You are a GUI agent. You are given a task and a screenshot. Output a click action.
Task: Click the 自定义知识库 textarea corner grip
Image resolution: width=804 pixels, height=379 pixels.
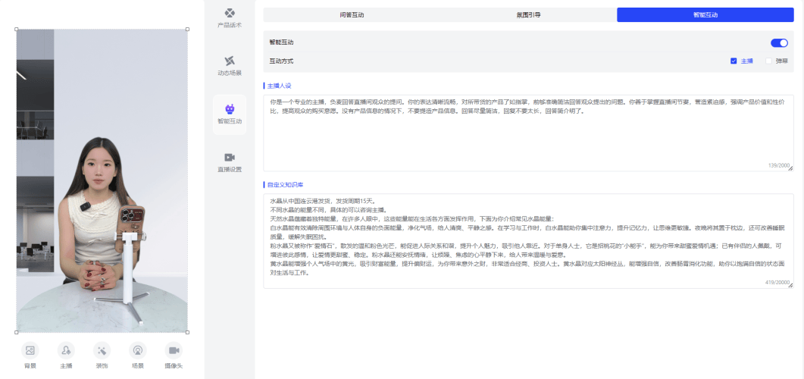pos(790,286)
